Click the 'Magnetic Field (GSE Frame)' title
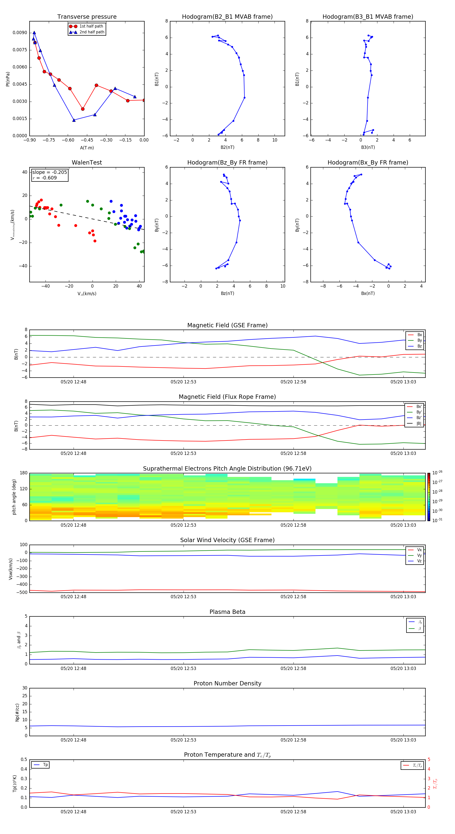The width and height of the screenshot is (455, 834). [227, 325]
